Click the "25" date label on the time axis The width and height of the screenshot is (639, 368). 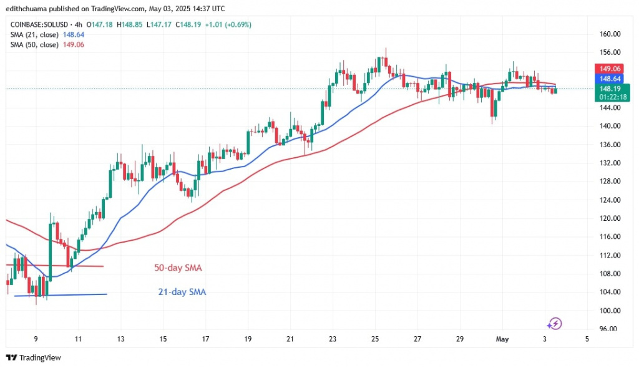click(x=375, y=339)
